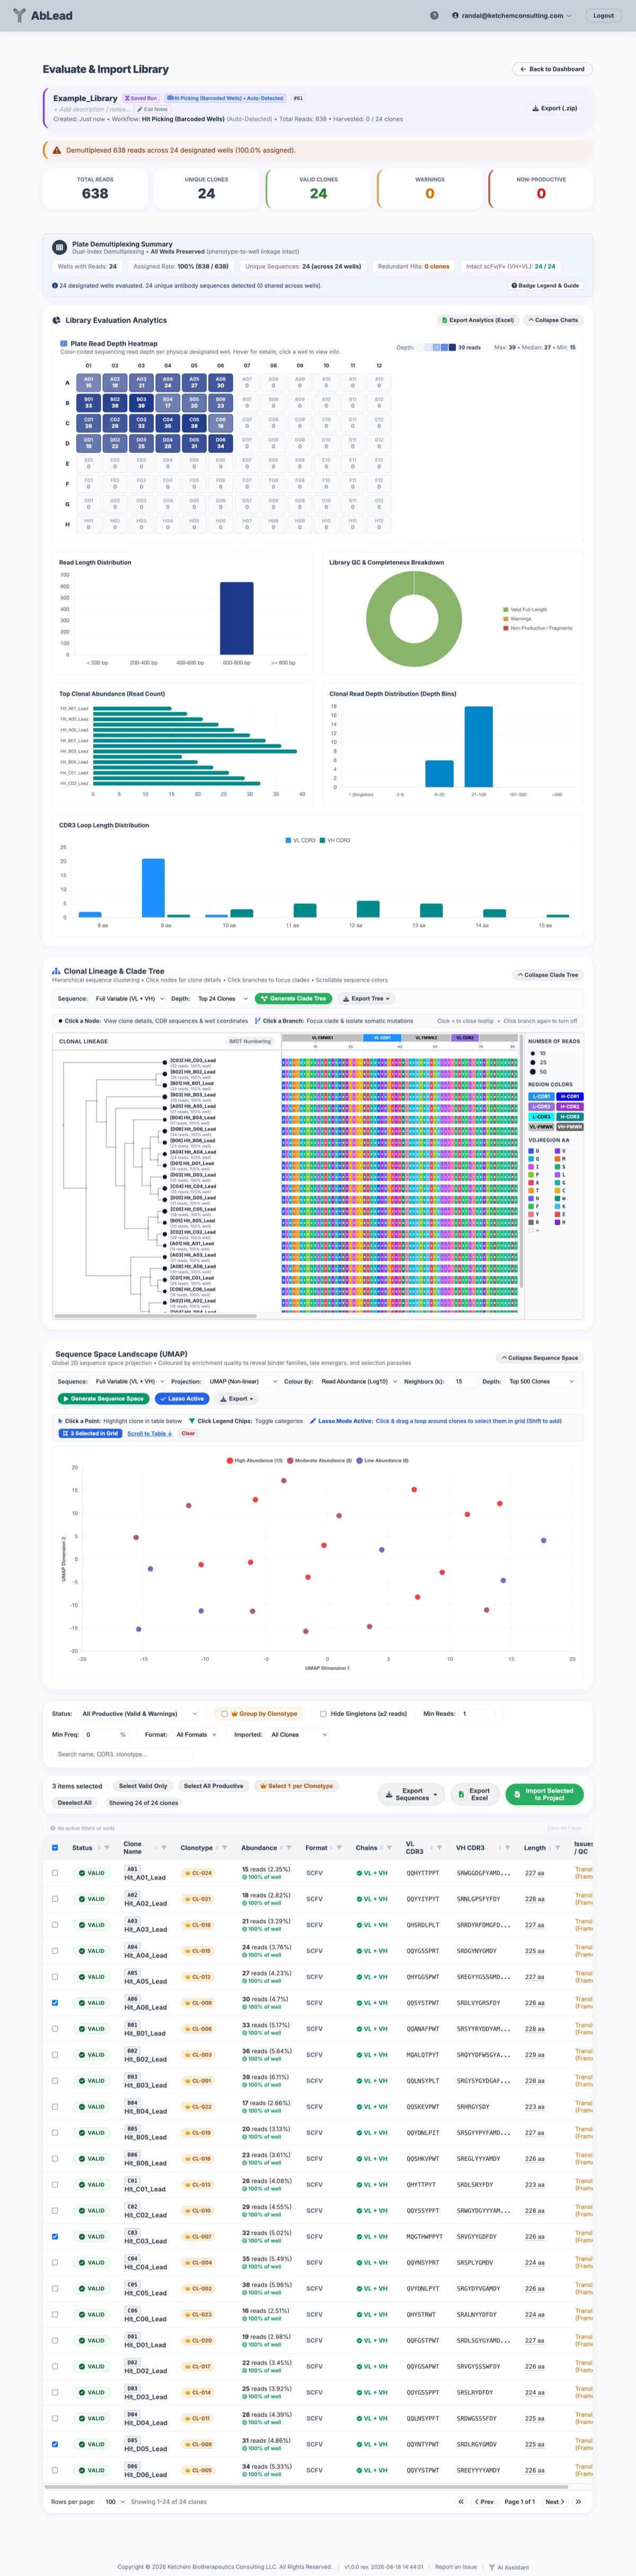636x2576 pixels.
Task: Toggle the High Abundance legend chip
Action: 255,1461
